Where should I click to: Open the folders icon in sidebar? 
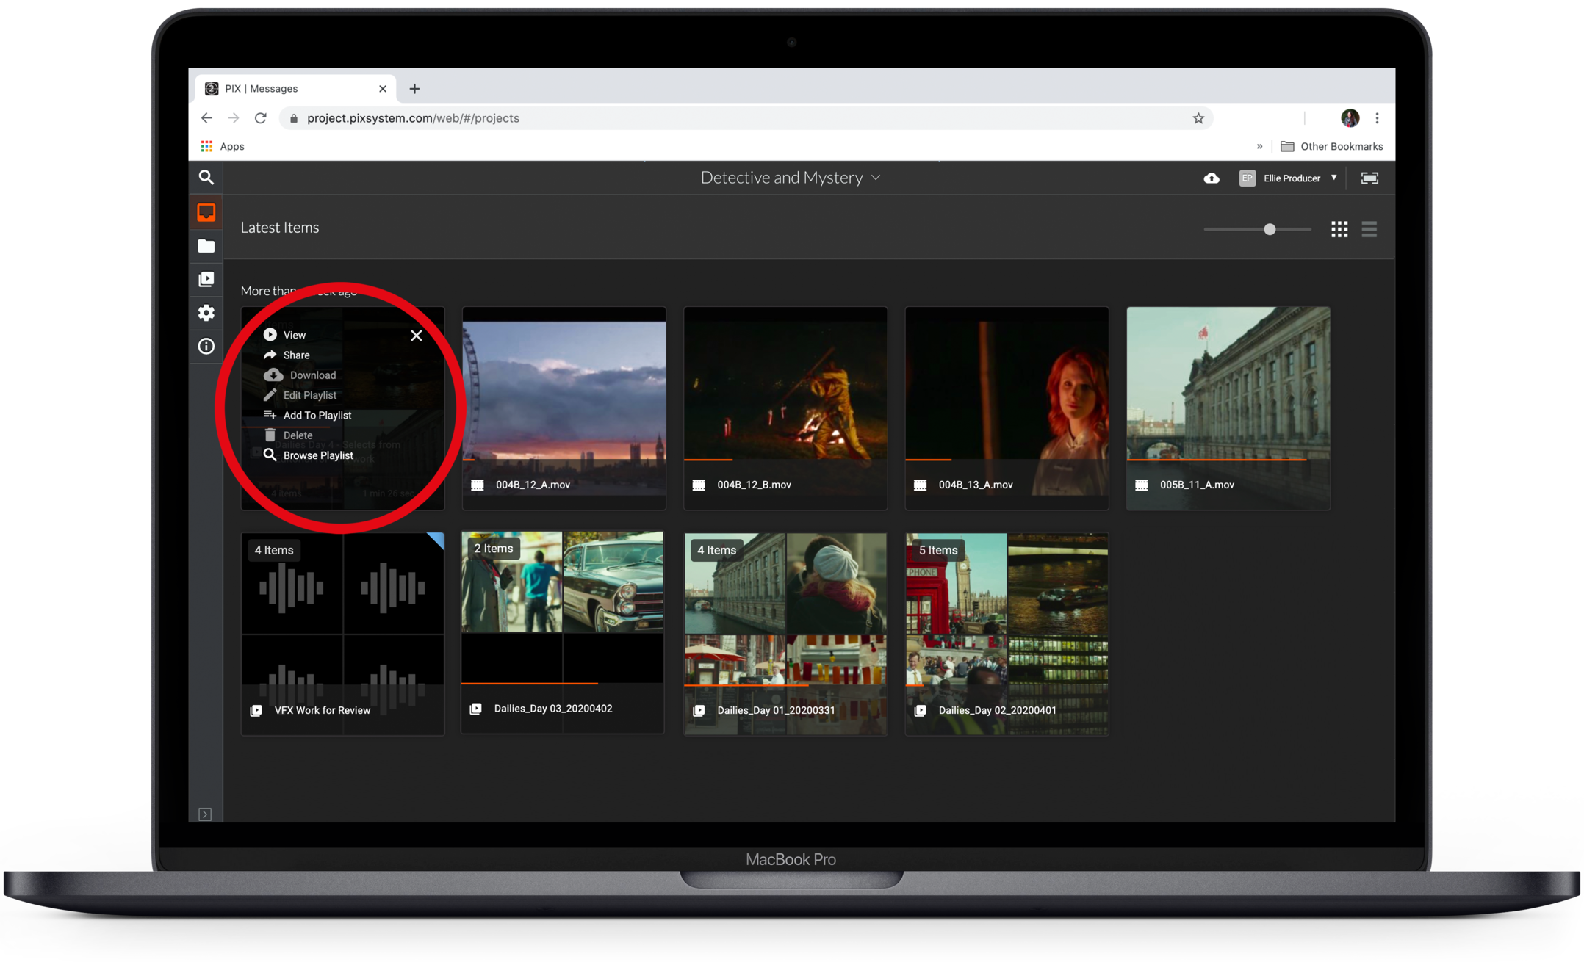pyautogui.click(x=206, y=246)
